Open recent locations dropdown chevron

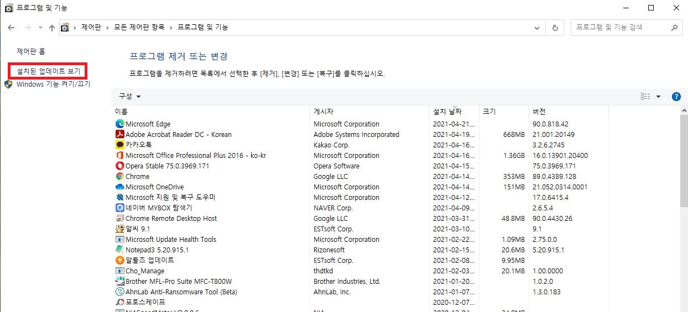(40, 28)
